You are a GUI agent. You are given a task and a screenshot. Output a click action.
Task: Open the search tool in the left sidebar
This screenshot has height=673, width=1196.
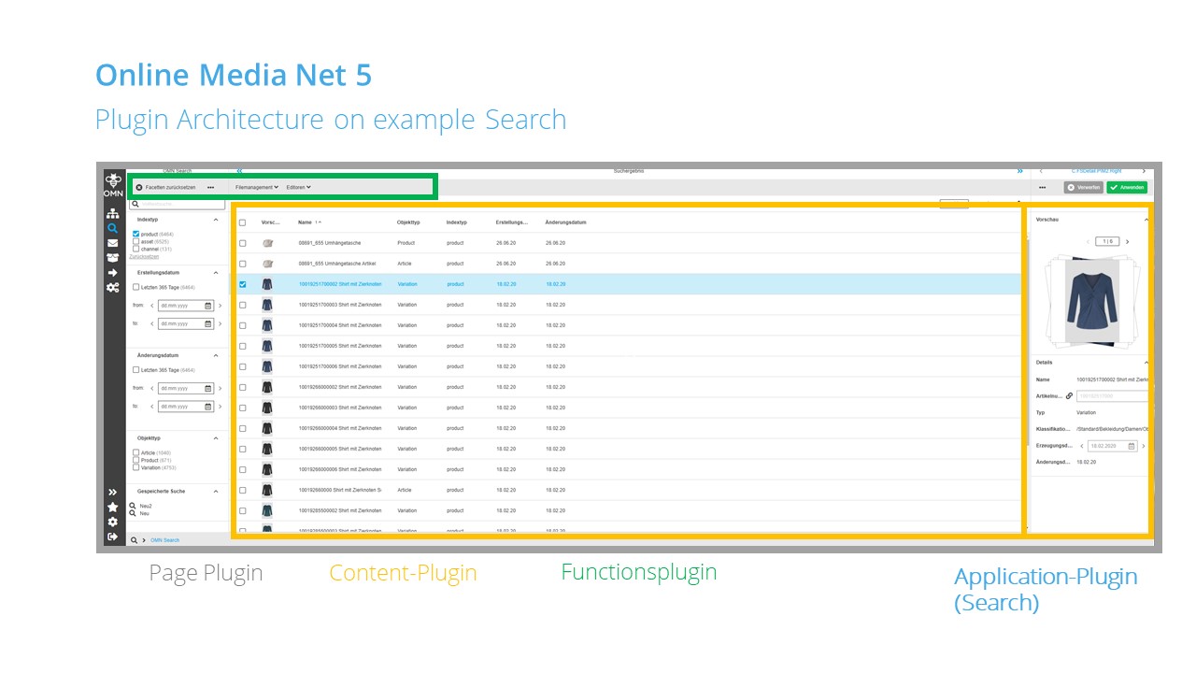point(112,226)
